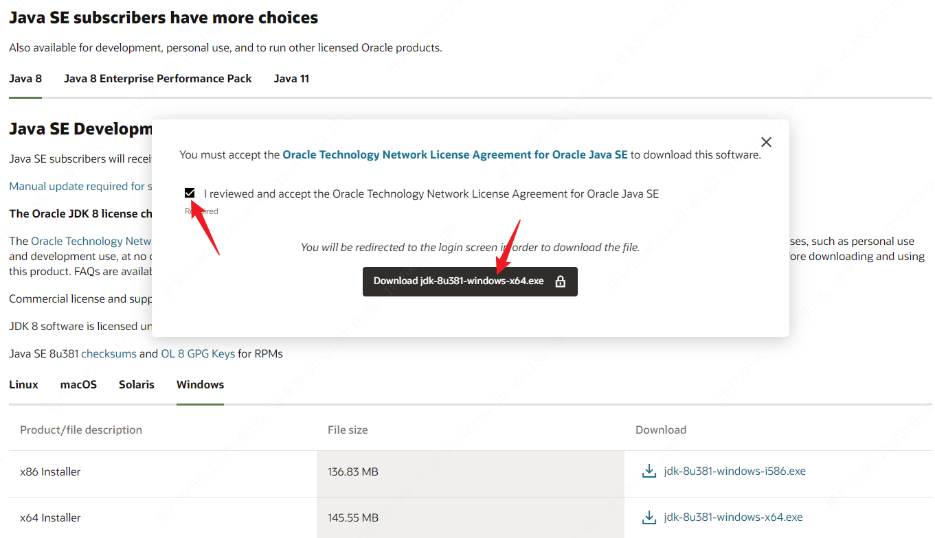Screen dimensions: 935x538
Task: Select the macOS platform tab
Action: pos(78,385)
